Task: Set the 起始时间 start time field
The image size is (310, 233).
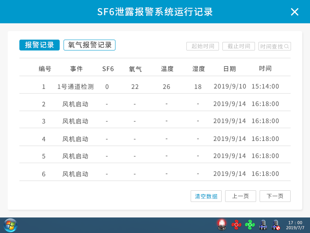Action: [x=203, y=46]
